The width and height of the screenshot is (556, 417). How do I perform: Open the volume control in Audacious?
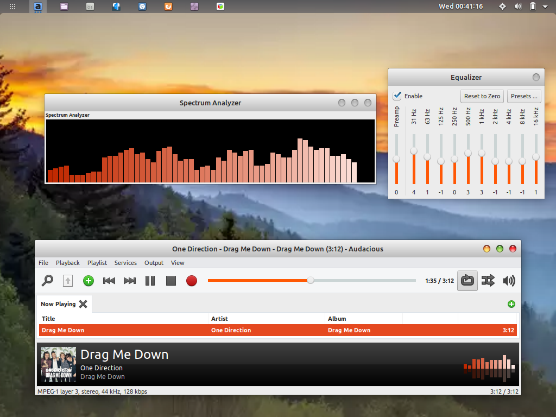(509, 281)
